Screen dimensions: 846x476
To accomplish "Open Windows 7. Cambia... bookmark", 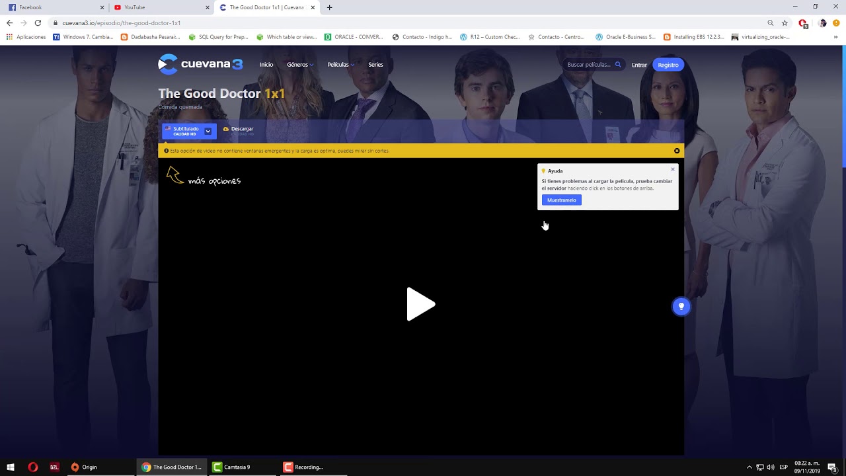I will click(x=83, y=37).
